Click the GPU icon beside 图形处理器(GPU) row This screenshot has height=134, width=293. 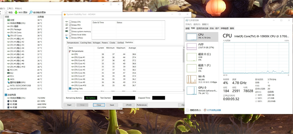coord(8,82)
